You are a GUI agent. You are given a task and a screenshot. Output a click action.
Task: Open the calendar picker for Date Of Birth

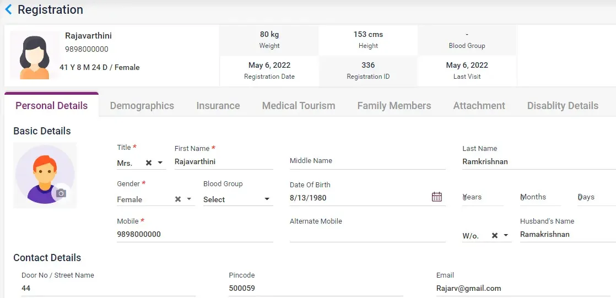click(x=436, y=197)
